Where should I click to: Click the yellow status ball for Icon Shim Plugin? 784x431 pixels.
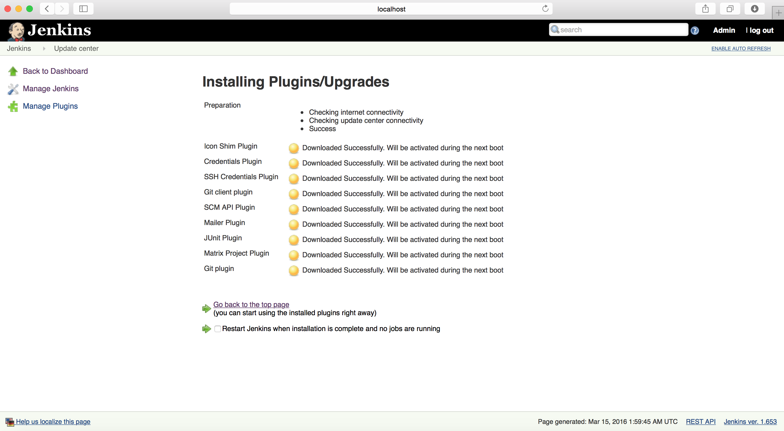click(294, 148)
